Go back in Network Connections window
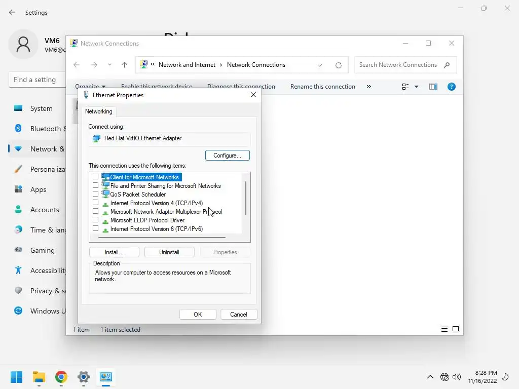This screenshot has height=389, width=519. (x=77, y=65)
